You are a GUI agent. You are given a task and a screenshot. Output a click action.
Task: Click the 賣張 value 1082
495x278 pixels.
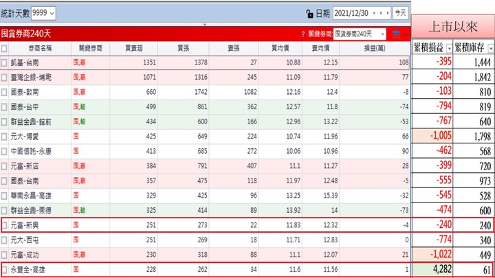coord(250,92)
